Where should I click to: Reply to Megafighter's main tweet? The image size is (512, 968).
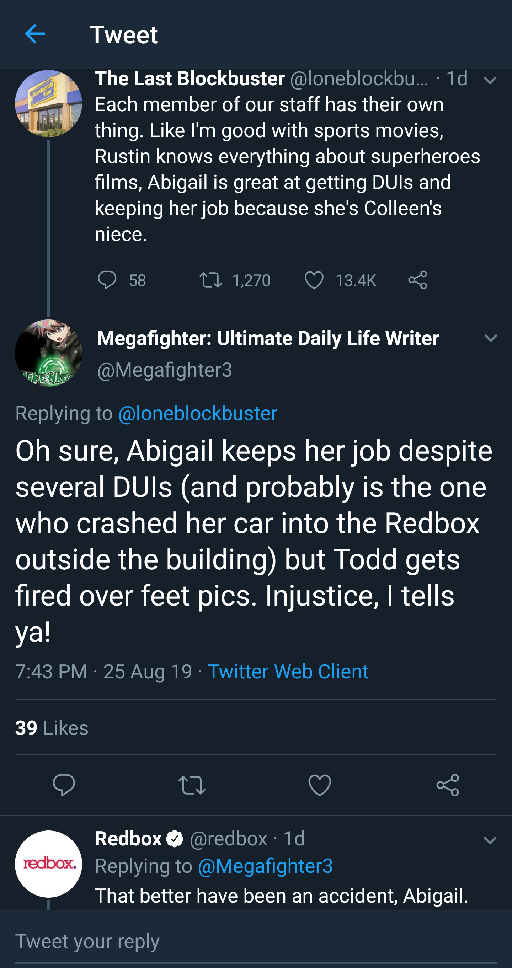(64, 785)
